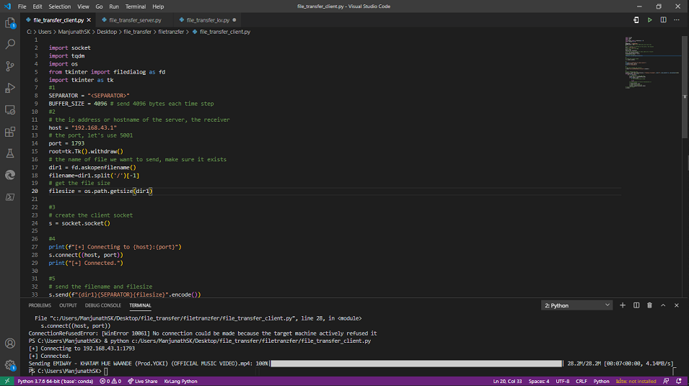Open the terminal selector dropdown 2: Python
The width and height of the screenshot is (689, 386).
(x=576, y=305)
